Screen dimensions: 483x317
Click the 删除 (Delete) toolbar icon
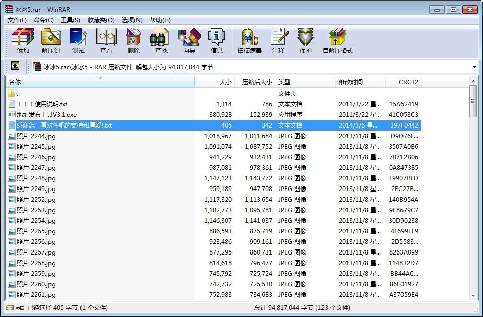(x=134, y=40)
